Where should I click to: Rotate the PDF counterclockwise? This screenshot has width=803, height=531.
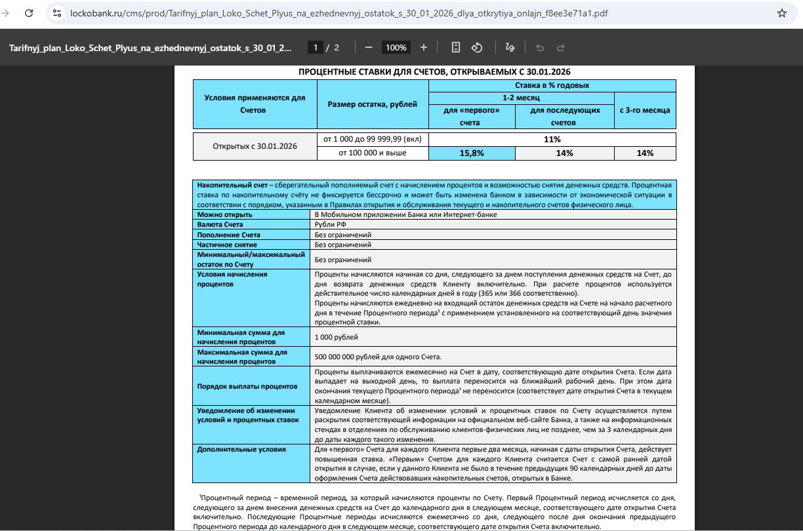coord(478,47)
